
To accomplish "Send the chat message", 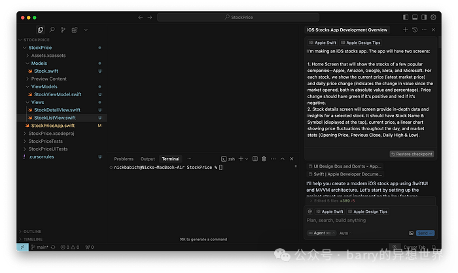I will pos(425,233).
